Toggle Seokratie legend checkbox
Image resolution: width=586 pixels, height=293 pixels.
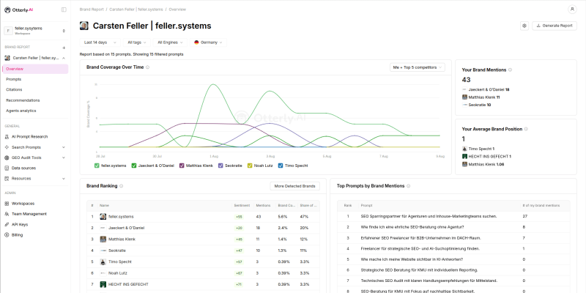(x=220, y=166)
